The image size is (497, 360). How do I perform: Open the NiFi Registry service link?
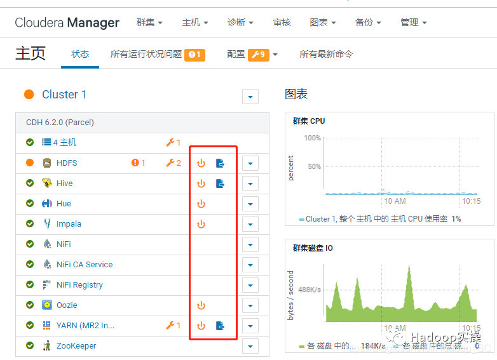click(79, 285)
